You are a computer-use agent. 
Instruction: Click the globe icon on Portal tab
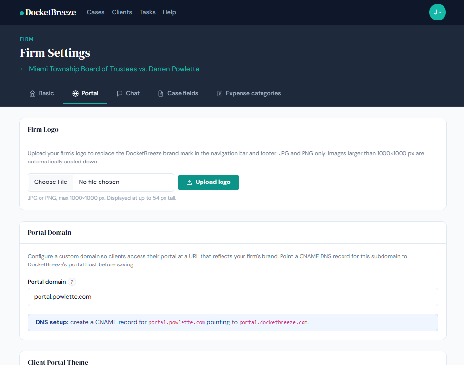tap(75, 93)
